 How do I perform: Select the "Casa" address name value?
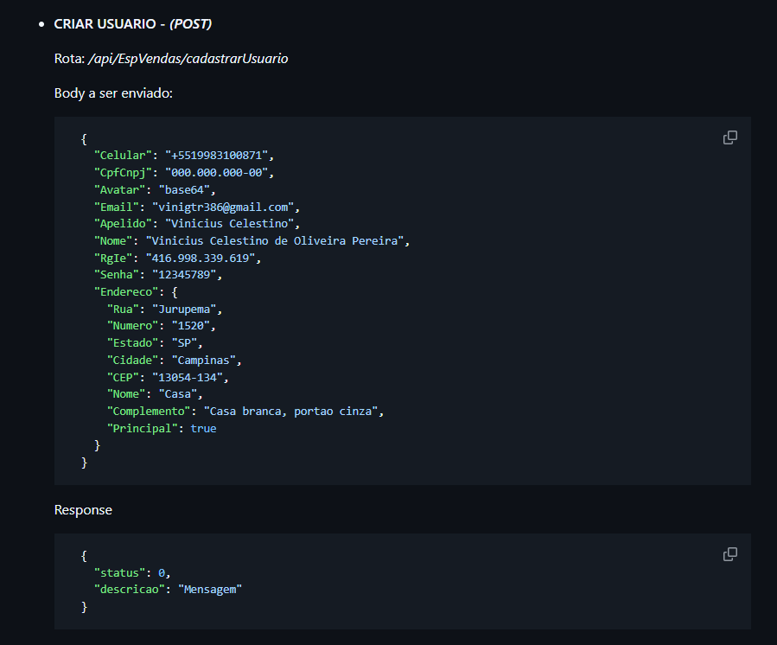tap(178, 394)
